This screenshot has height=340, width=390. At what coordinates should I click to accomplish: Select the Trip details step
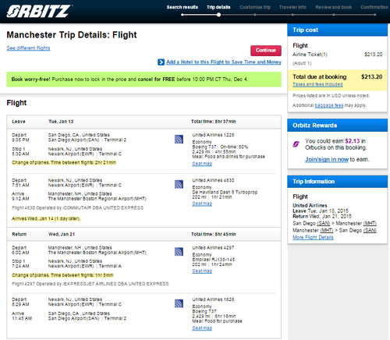tap(218, 7)
